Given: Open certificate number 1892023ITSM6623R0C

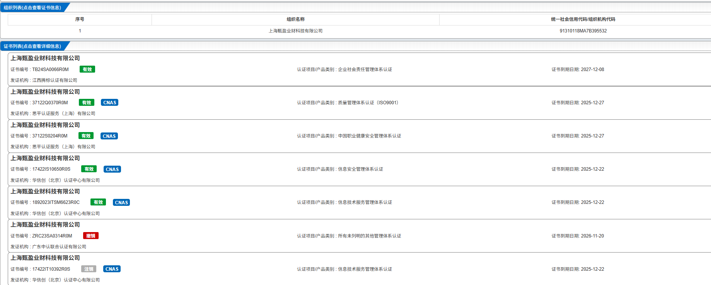Looking at the screenshot, I should pos(56,202).
